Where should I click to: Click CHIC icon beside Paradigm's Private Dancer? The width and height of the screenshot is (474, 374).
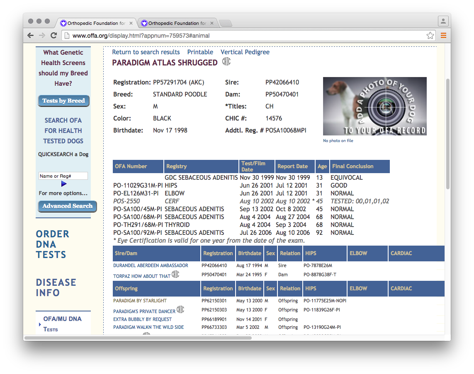(180, 309)
